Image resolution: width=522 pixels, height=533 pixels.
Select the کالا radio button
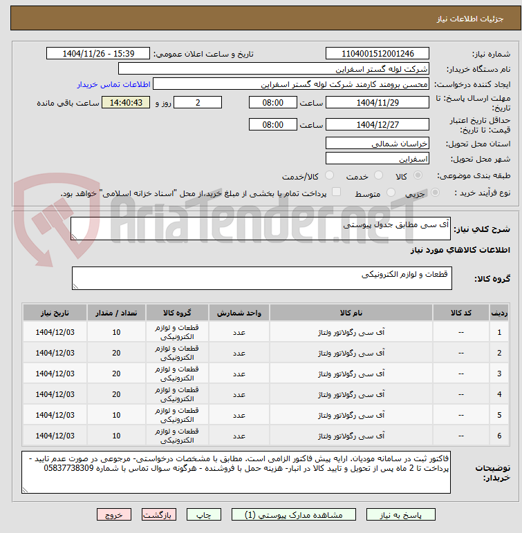(x=418, y=175)
